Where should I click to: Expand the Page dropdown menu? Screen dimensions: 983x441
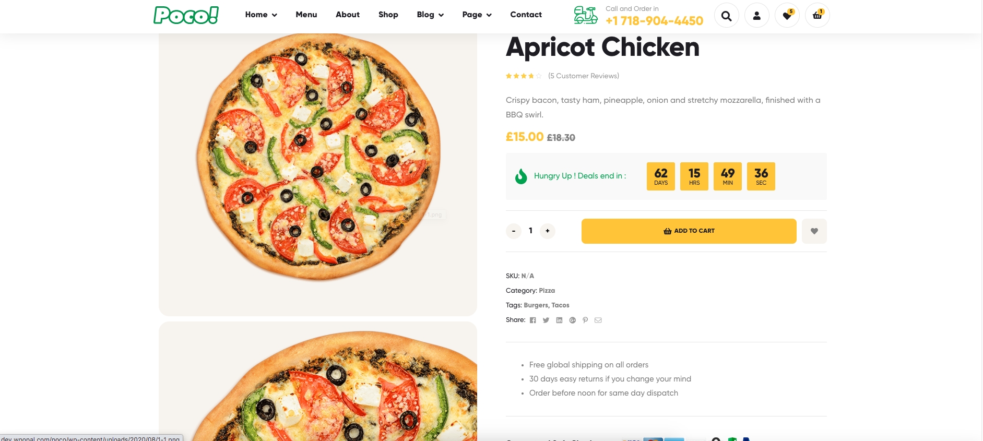click(x=477, y=15)
